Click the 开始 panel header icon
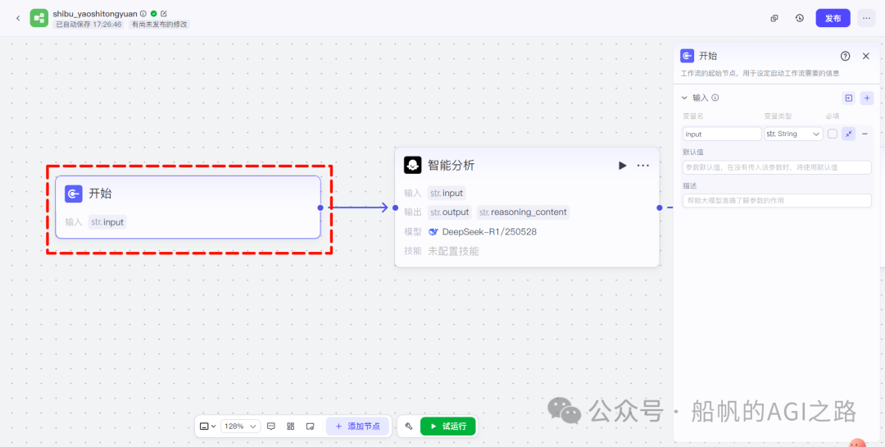Screen dimensions: 885x447 (688, 56)
